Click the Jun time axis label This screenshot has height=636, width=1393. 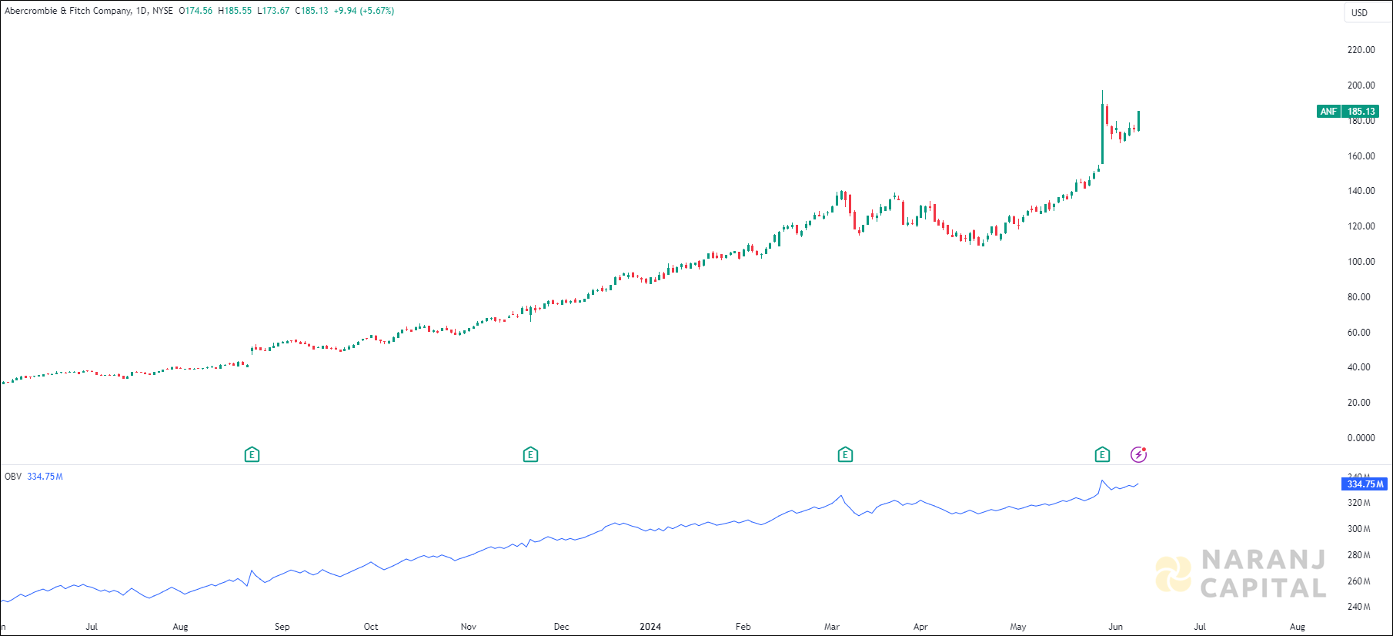click(x=1116, y=627)
